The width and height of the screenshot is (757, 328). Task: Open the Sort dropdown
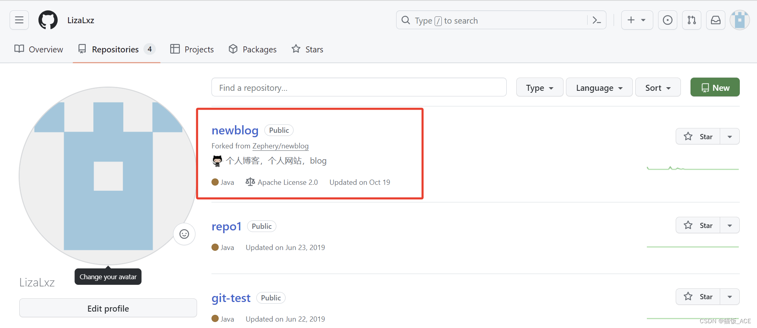pos(658,87)
